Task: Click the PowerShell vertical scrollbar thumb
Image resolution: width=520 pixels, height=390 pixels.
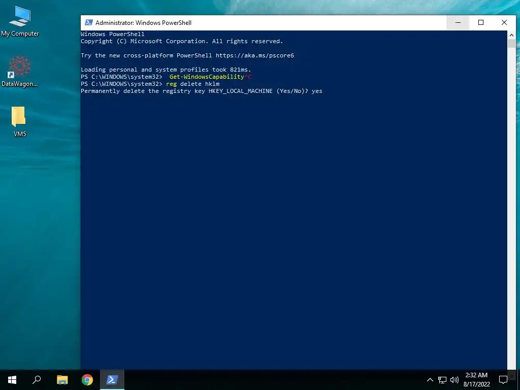Action: [511, 44]
